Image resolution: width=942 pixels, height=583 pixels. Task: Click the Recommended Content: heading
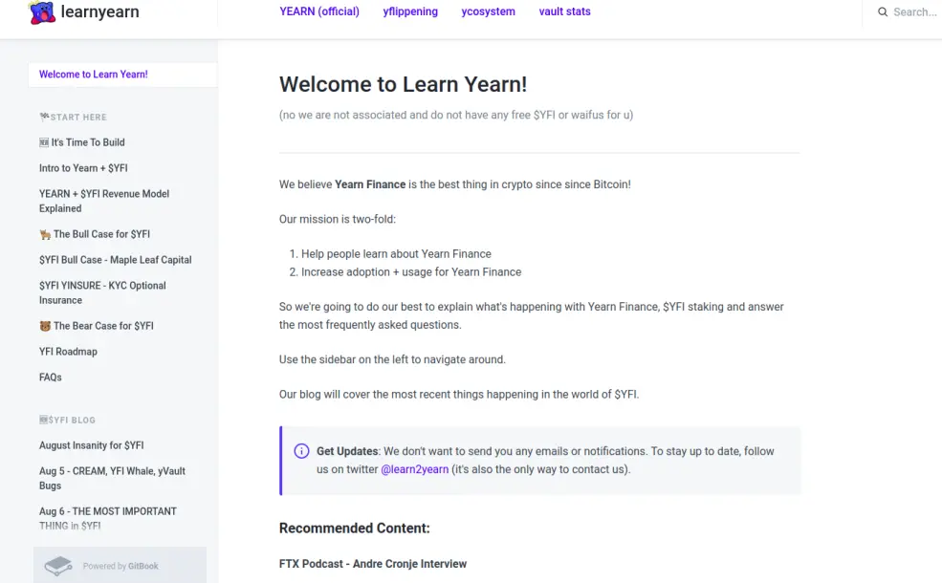(355, 529)
